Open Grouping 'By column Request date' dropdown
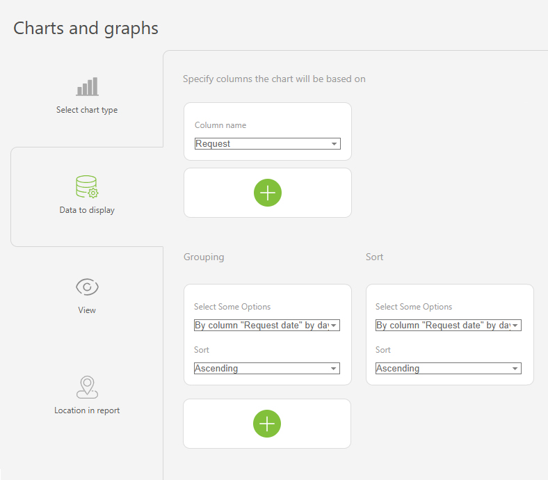 pyautogui.click(x=267, y=325)
